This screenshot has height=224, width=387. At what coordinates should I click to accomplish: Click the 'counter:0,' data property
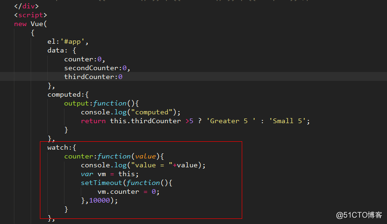click(x=84, y=59)
